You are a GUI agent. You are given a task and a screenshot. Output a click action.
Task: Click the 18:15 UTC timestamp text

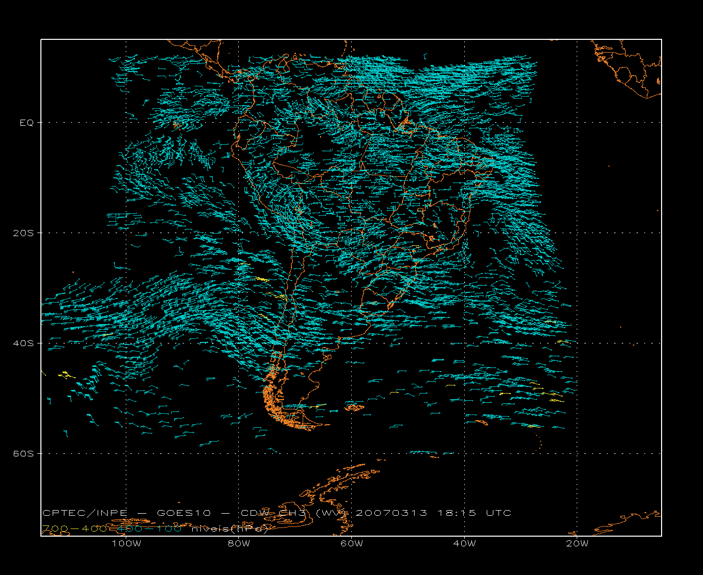coord(474,513)
